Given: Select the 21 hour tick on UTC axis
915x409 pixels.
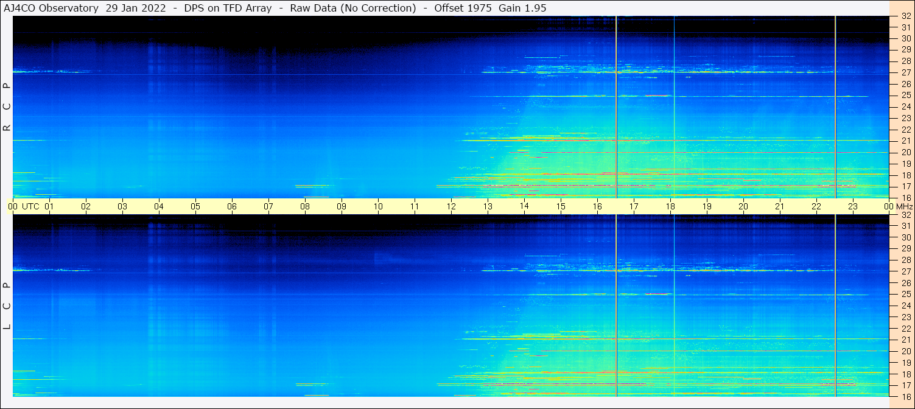Looking at the screenshot, I should pos(780,206).
